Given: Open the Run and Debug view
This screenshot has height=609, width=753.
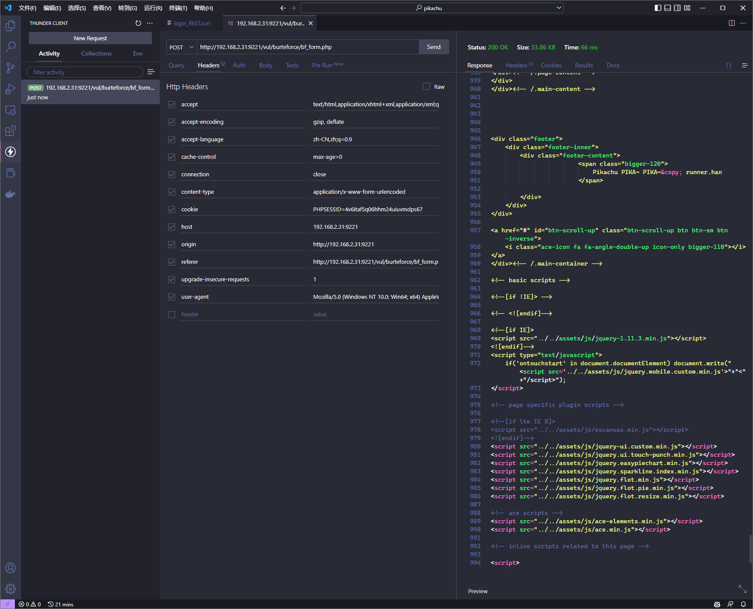Looking at the screenshot, I should 11,89.
